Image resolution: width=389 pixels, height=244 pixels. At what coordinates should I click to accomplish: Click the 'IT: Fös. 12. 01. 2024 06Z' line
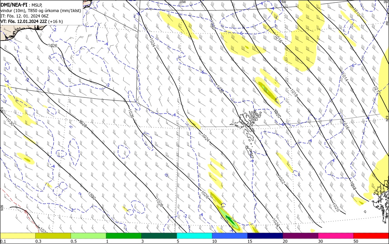25,16
